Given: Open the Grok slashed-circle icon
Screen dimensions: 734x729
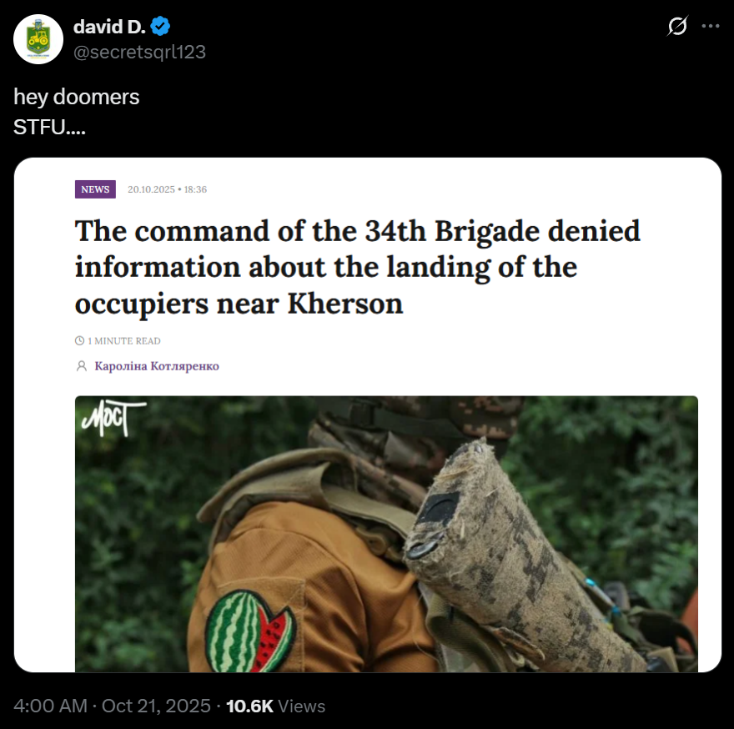Looking at the screenshot, I should pyautogui.click(x=677, y=26).
